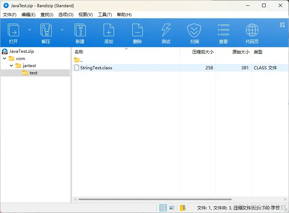Click the 新建 (New archive) icon
Image resolution: width=289 pixels, height=213 pixels.
click(80, 30)
